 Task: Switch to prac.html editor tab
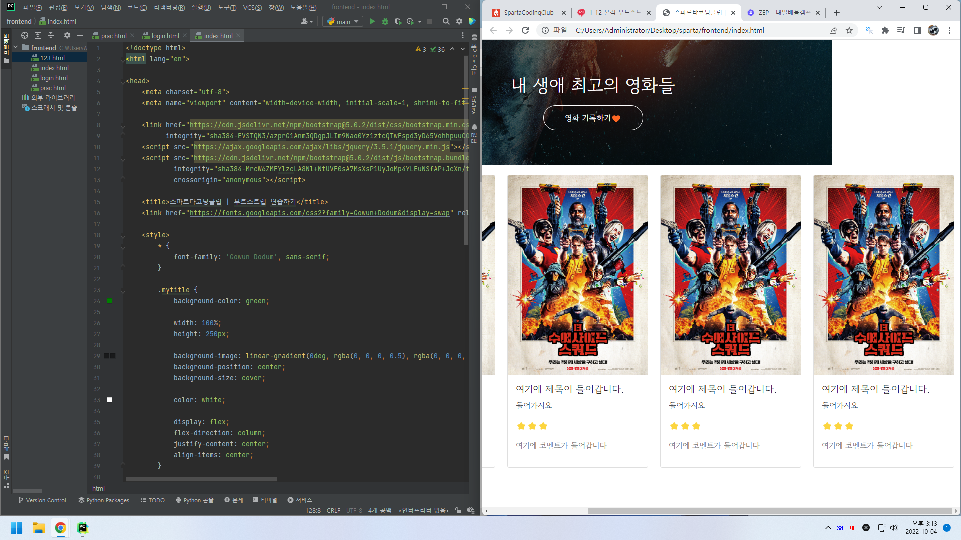tap(114, 36)
